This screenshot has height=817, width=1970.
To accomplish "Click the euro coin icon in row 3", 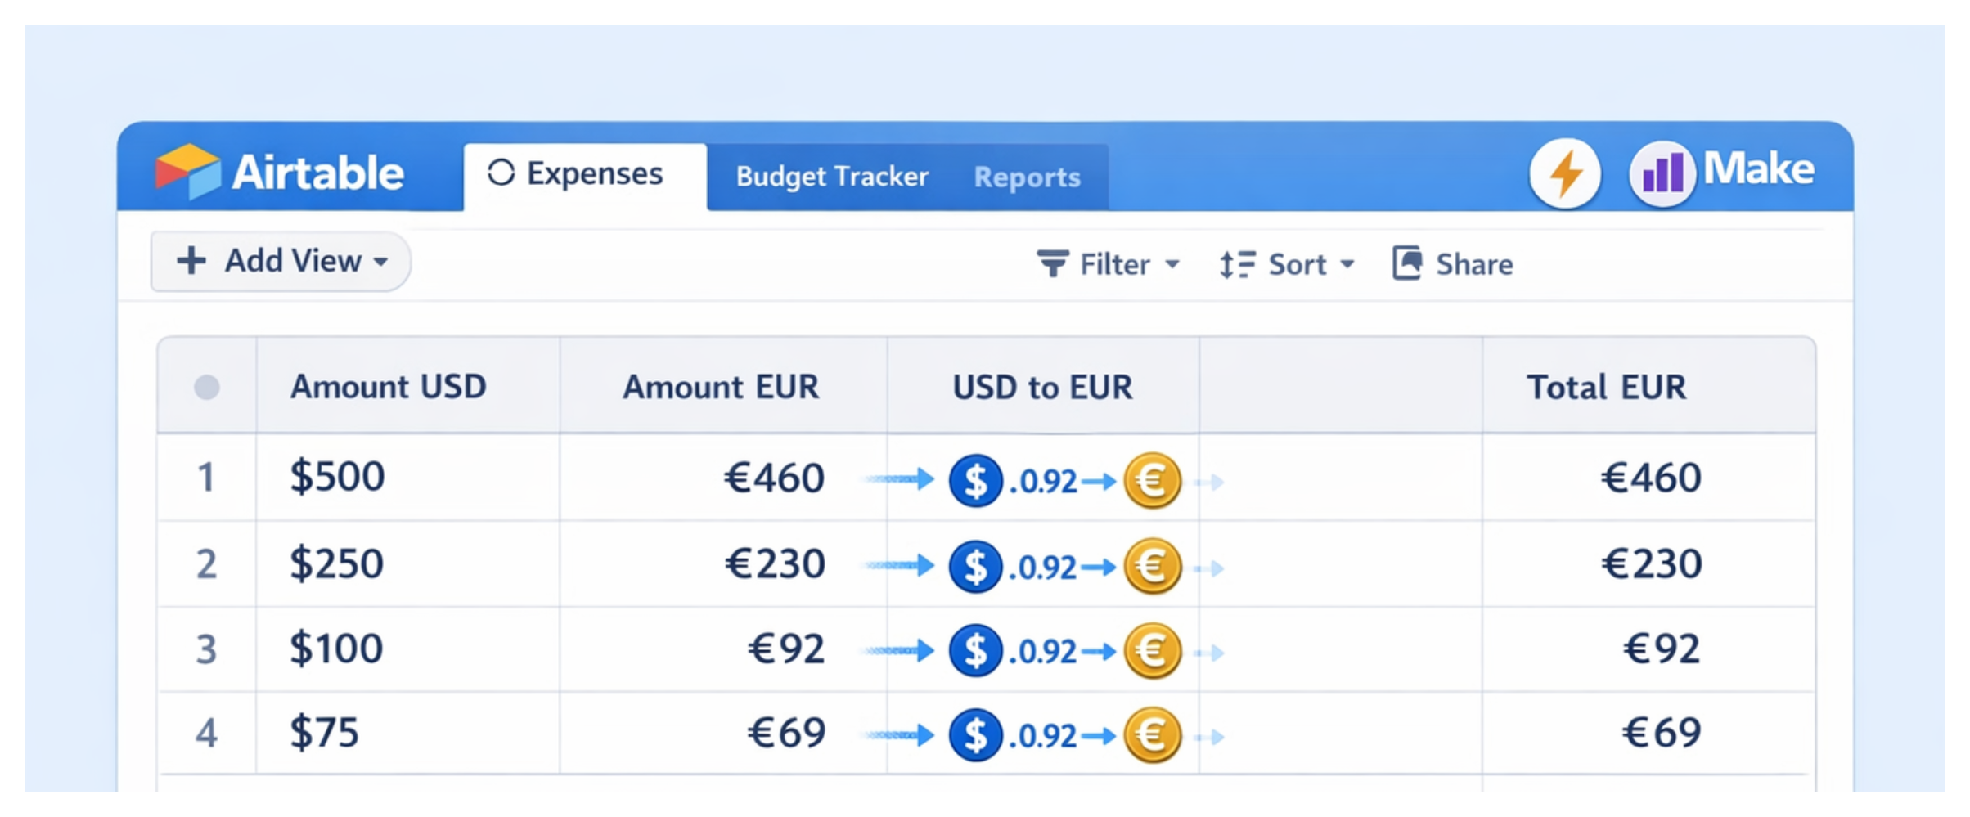I will 1154,650.
